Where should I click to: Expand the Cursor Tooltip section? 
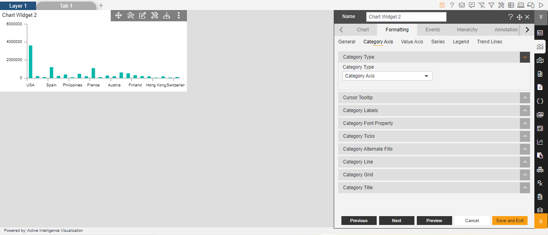(x=434, y=98)
